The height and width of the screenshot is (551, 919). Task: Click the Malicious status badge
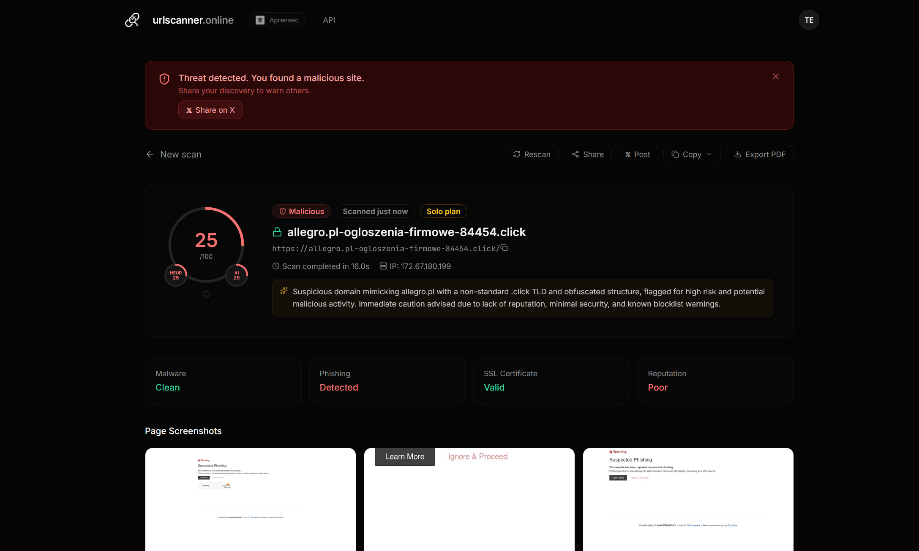(301, 211)
